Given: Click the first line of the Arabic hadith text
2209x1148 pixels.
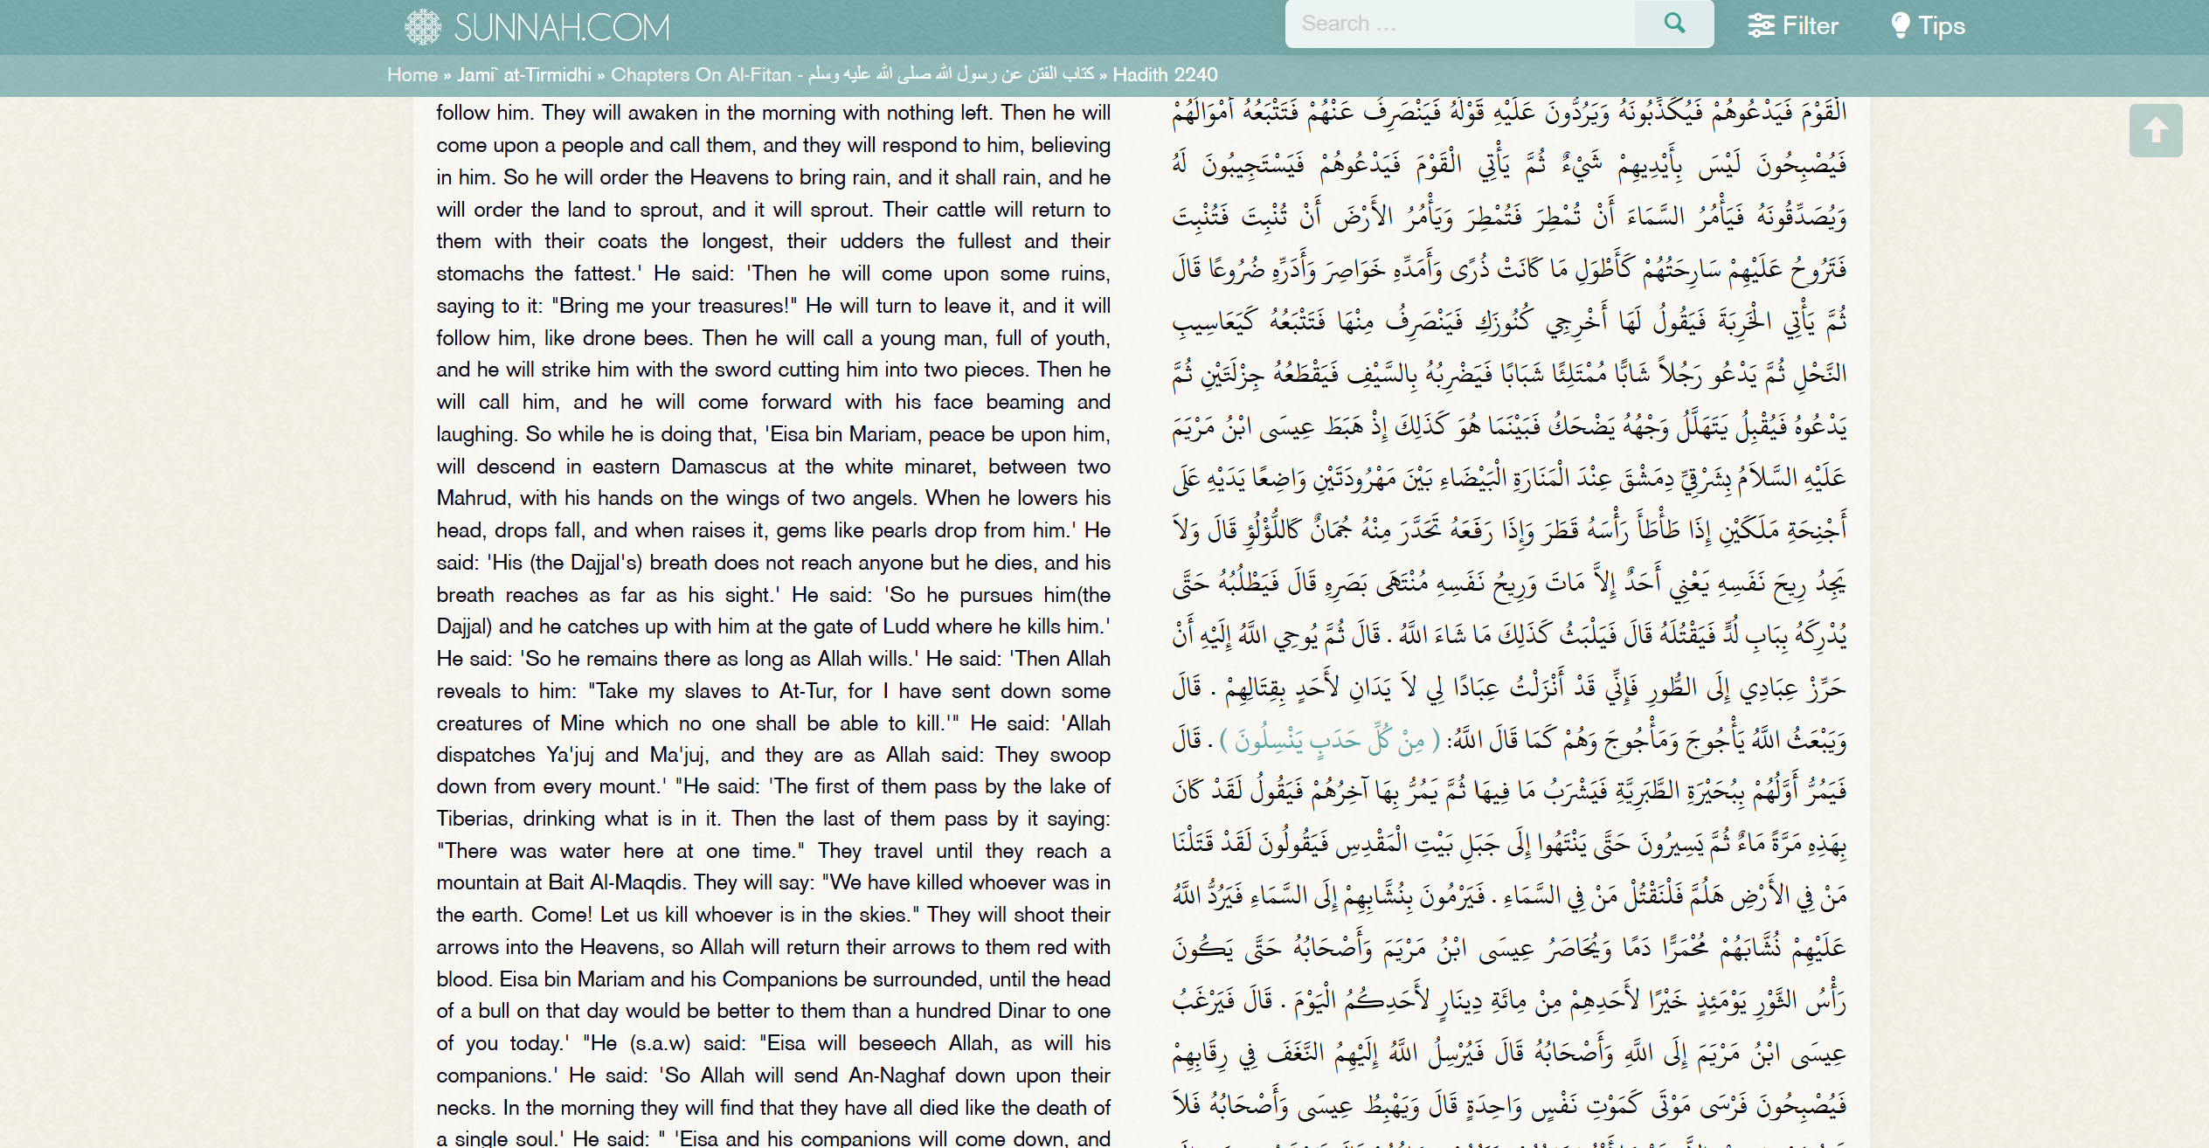Looking at the screenshot, I should pyautogui.click(x=1508, y=114).
